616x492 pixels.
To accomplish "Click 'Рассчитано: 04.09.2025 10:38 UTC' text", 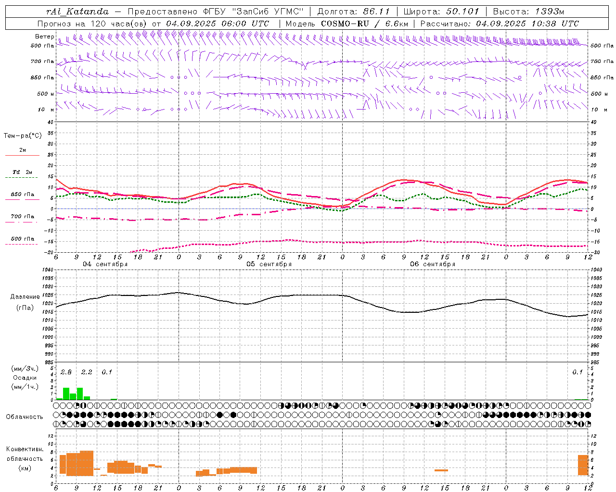I will pos(500,24).
